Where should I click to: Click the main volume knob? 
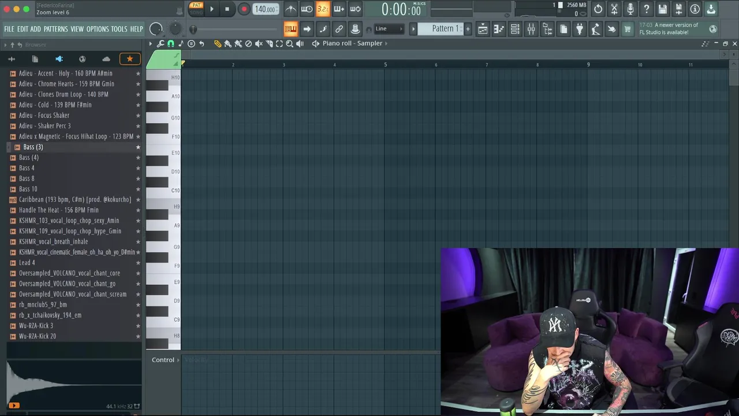coord(156,29)
